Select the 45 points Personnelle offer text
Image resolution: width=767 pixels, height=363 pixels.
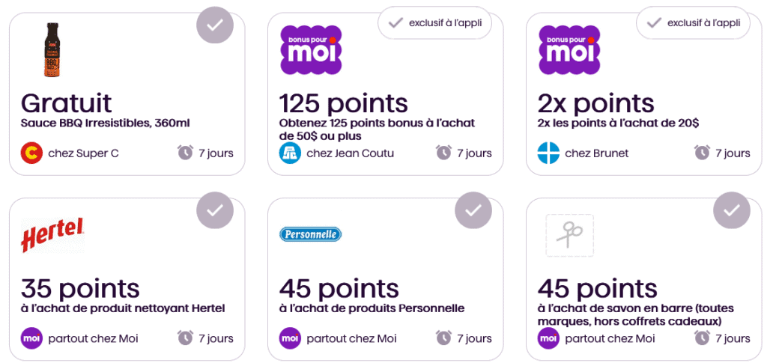[339, 289]
